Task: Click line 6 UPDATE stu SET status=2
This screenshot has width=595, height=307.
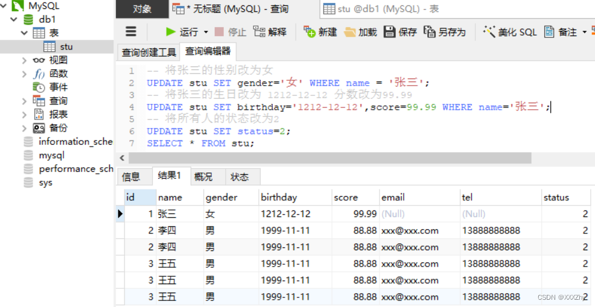Action: (218, 131)
